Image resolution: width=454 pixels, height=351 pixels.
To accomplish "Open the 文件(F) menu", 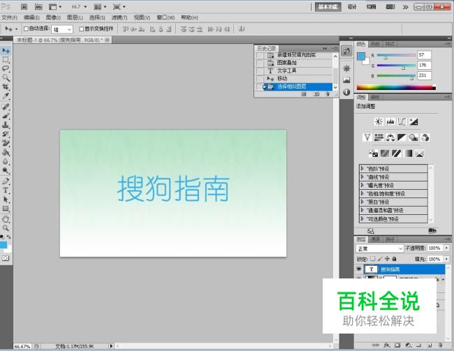I will point(9,17).
